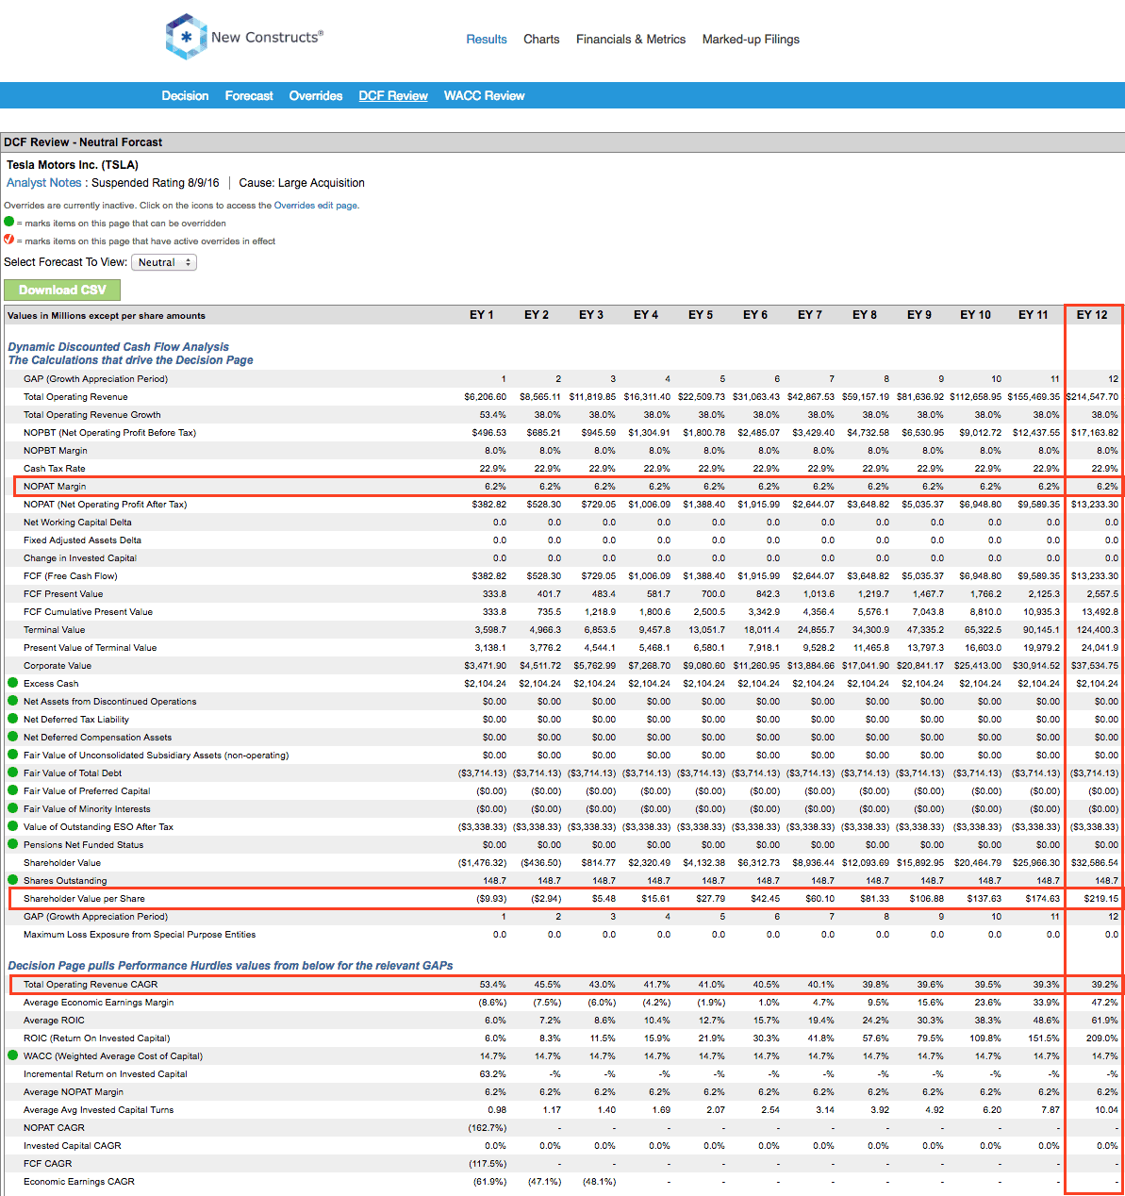Click the $32,586.54 shareholder value cell
Viewport: 1125px width, 1196px height.
(1097, 863)
